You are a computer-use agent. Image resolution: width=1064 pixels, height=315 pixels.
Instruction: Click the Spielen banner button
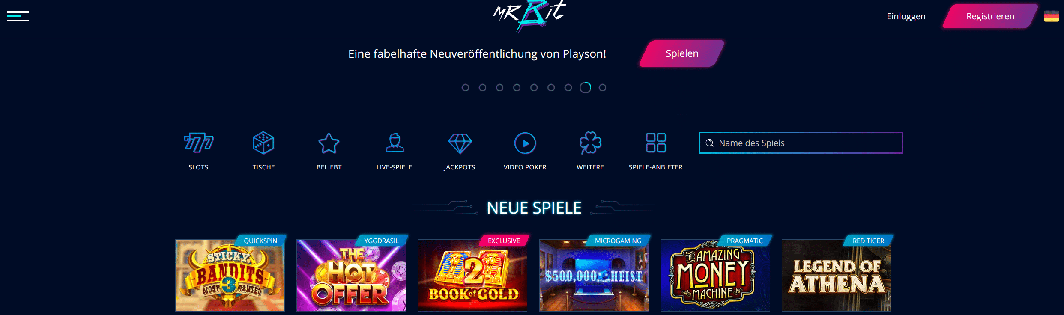(x=682, y=53)
